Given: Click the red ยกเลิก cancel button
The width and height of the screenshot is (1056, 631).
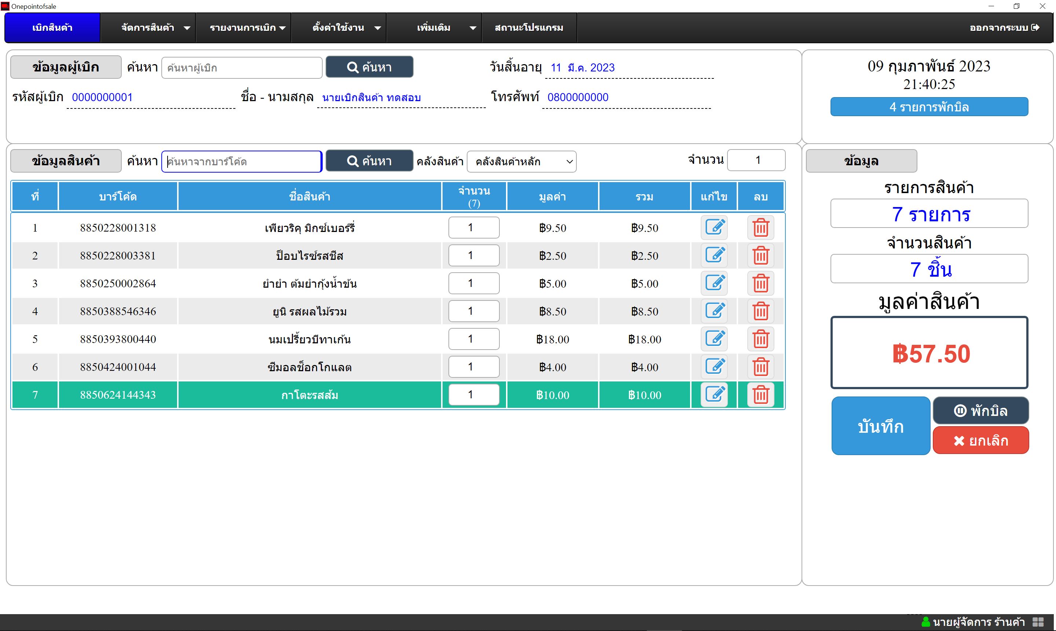Looking at the screenshot, I should (981, 440).
